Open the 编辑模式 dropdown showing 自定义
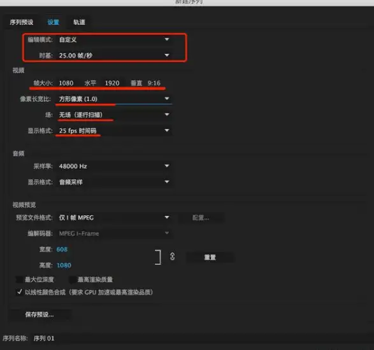This screenshot has width=374, height=350. point(114,39)
